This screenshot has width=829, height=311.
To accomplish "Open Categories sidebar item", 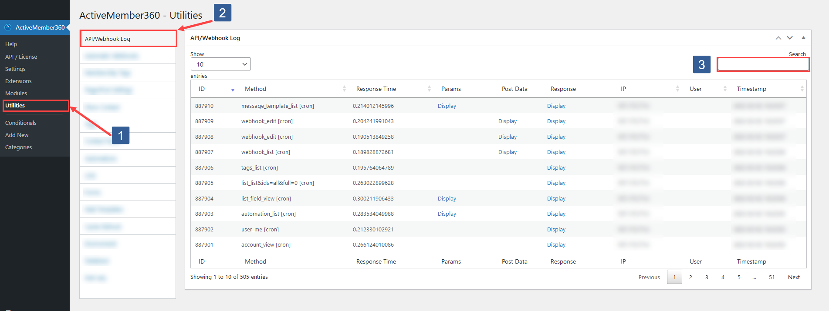I will tap(18, 147).
